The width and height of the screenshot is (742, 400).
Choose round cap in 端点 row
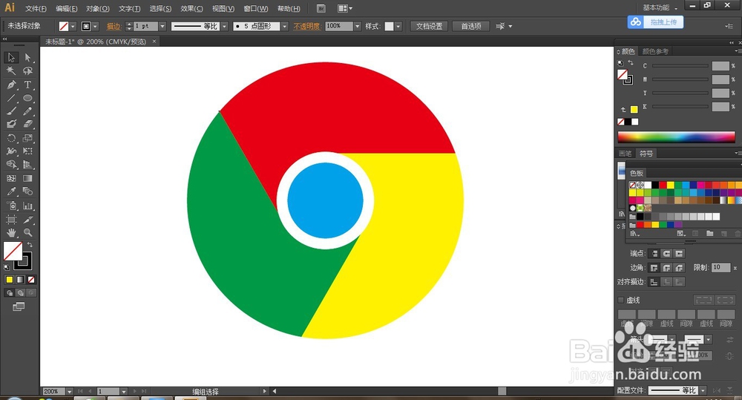click(666, 254)
